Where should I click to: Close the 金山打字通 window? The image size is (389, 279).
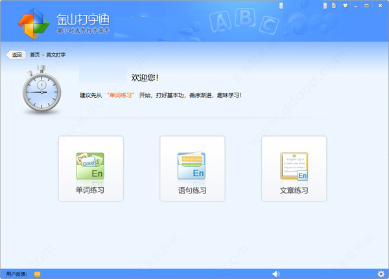pyautogui.click(x=380, y=5)
